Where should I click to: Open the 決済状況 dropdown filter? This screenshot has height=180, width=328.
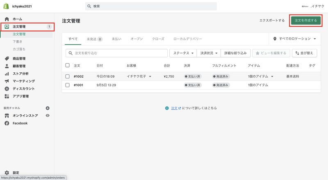coord(209,53)
